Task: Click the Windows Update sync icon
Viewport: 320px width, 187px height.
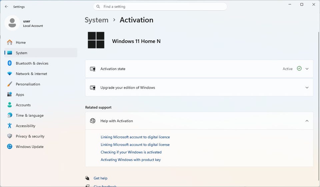Action: pyautogui.click(x=10, y=147)
